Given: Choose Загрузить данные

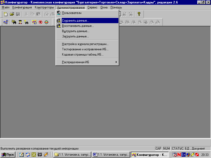Looking at the screenshot, I should [87, 36].
